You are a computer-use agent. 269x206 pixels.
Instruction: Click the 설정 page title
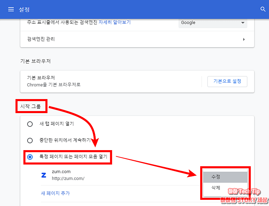(x=24, y=9)
